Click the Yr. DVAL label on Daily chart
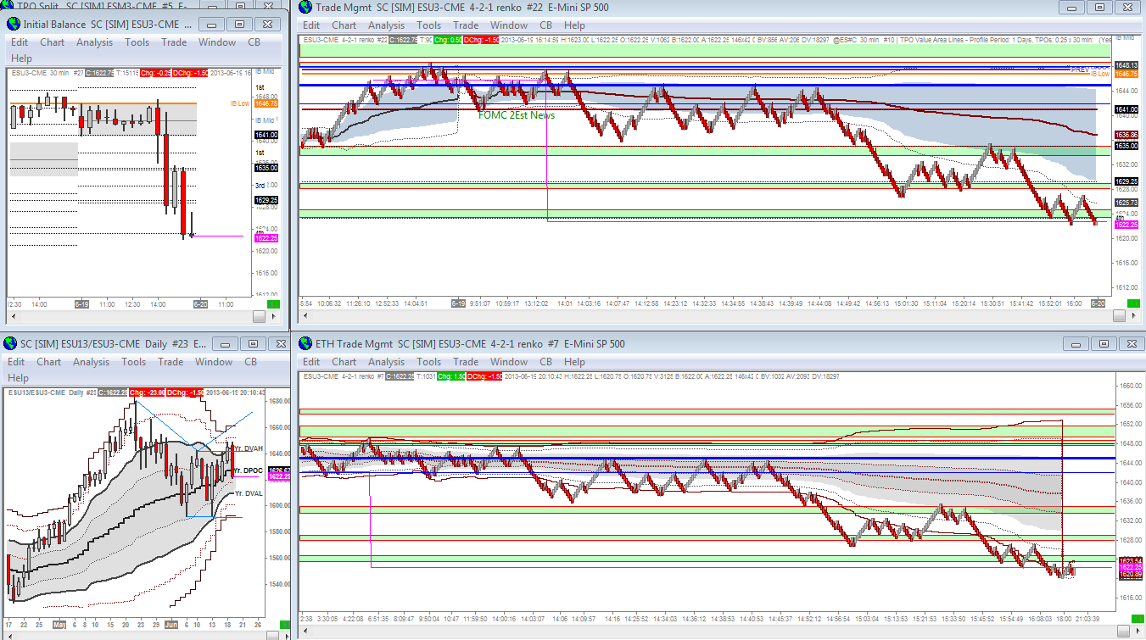 (249, 493)
